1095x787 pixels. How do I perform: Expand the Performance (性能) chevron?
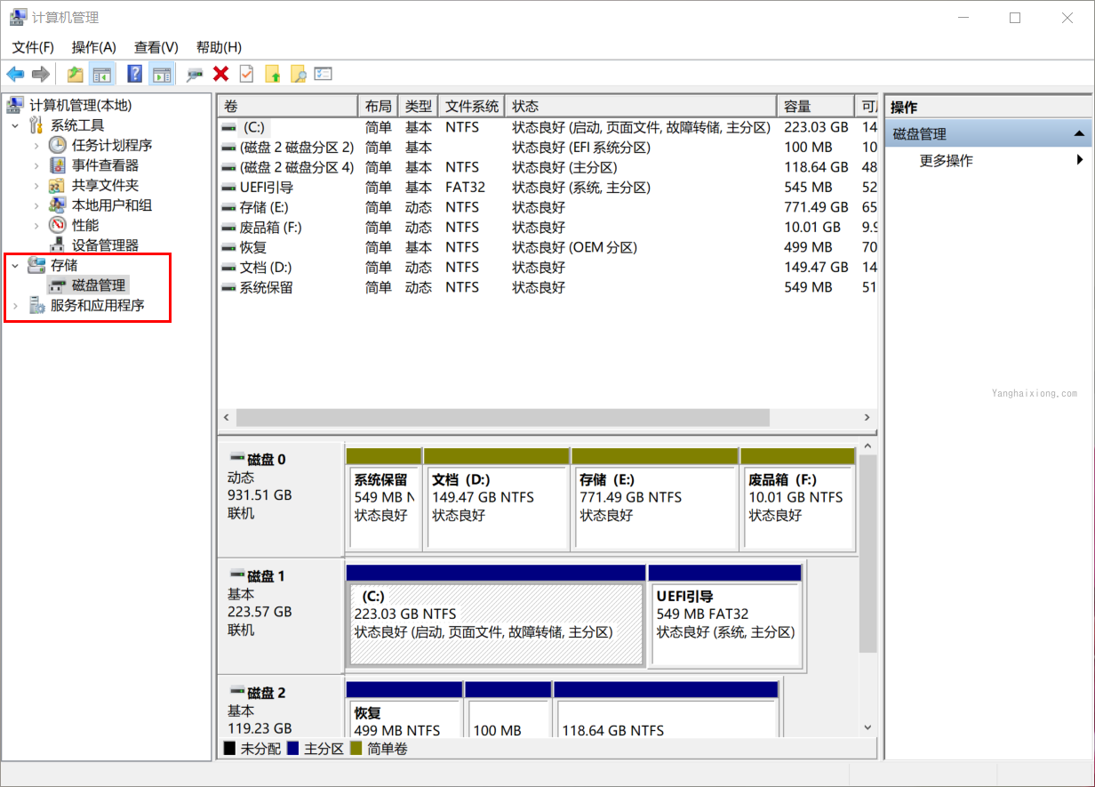36,225
